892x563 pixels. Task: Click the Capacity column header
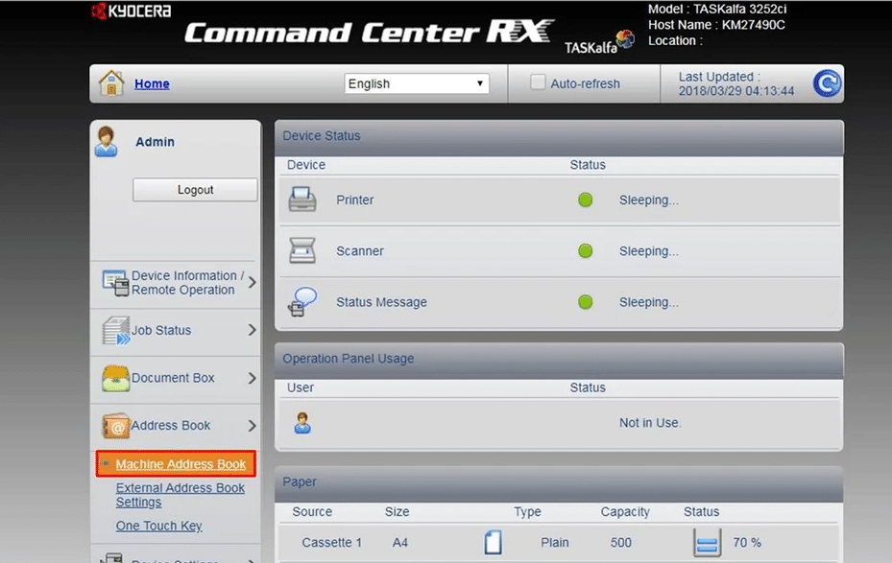coord(625,512)
